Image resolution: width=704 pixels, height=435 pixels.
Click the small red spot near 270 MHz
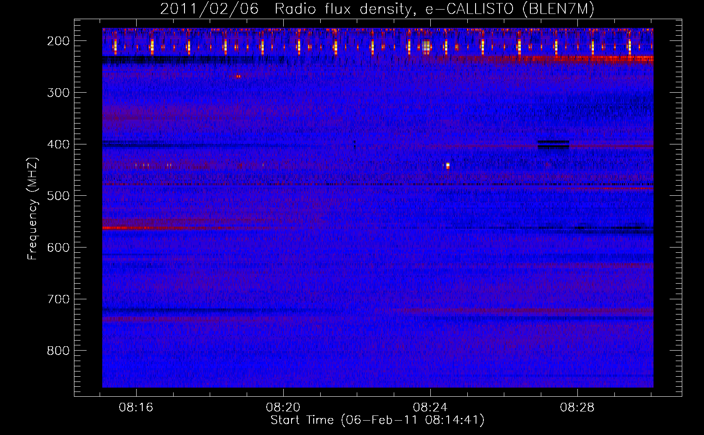tap(238, 76)
